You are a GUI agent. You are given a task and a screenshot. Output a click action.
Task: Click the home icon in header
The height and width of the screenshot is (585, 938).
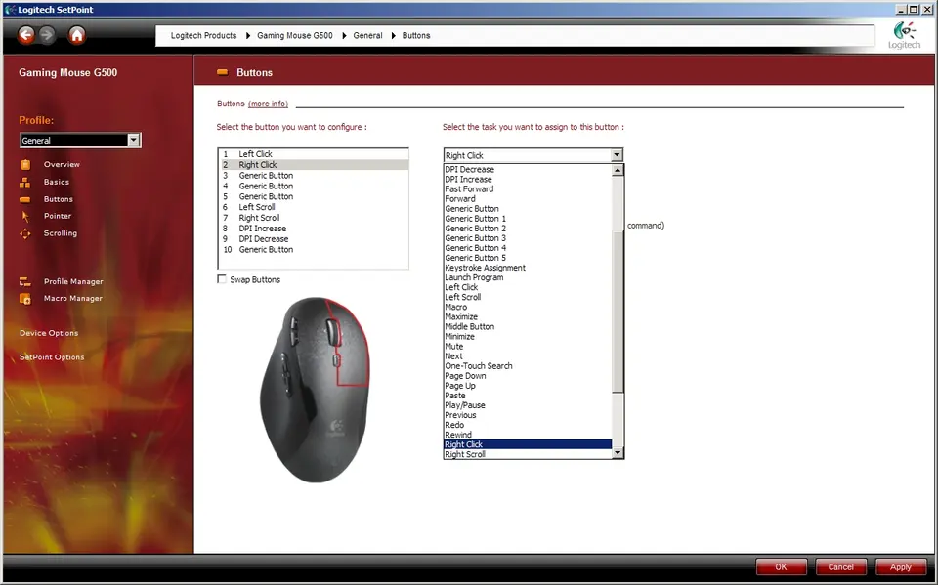77,35
